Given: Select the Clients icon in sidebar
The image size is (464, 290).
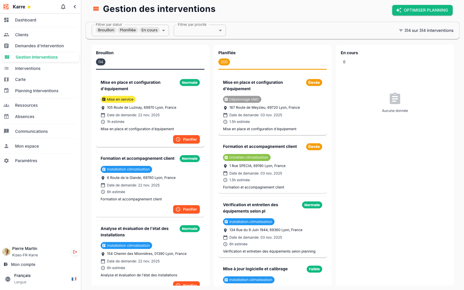Looking at the screenshot, I should click(6, 35).
